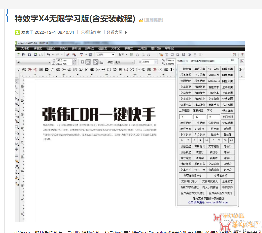
Task: Toggle apply layout to all pages button
Action: coord(96,62)
